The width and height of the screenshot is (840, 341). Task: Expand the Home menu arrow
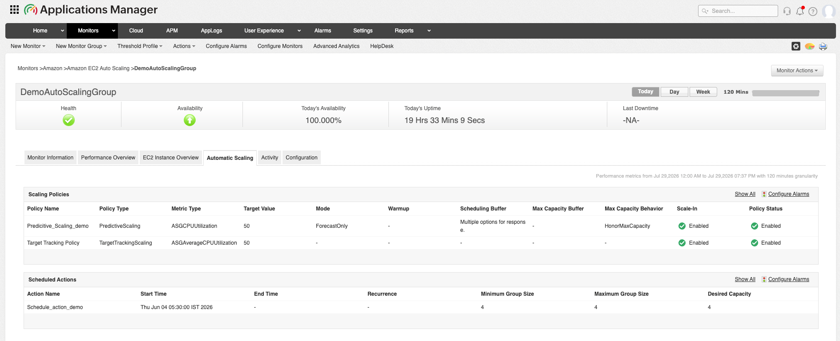coord(62,31)
